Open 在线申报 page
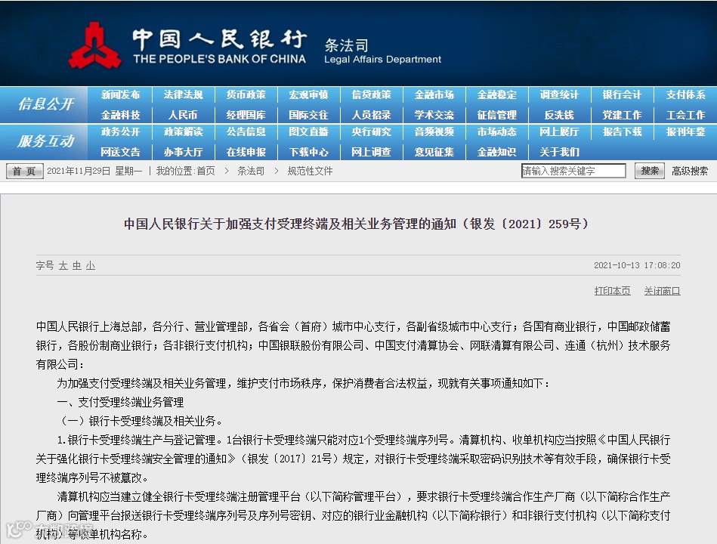Viewport: 717px width, 544px height. 246,152
